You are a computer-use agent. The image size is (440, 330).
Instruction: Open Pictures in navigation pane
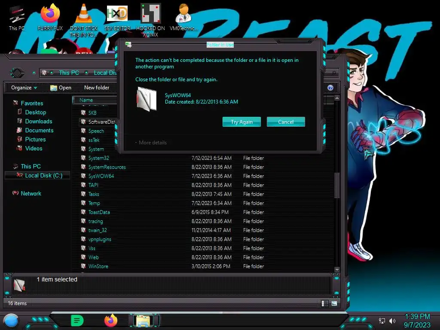point(31,139)
